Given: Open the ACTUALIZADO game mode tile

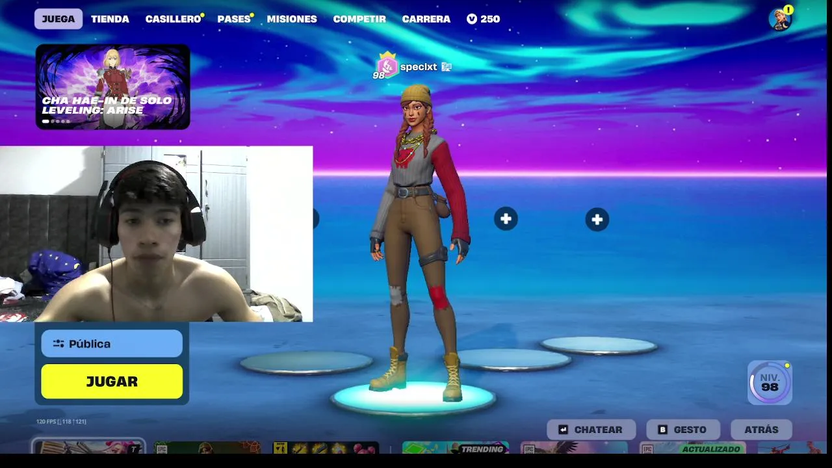Looking at the screenshot, I should (x=692, y=448).
